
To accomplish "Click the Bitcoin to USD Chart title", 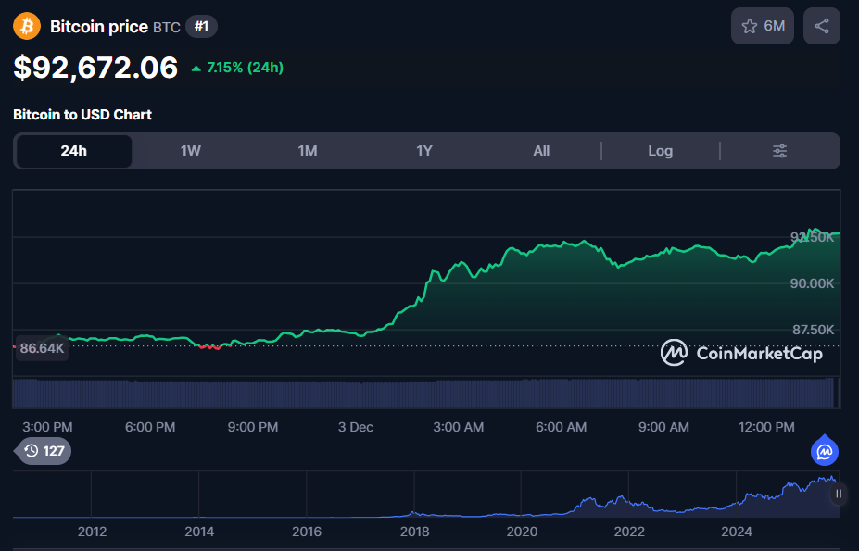I will 82,115.
